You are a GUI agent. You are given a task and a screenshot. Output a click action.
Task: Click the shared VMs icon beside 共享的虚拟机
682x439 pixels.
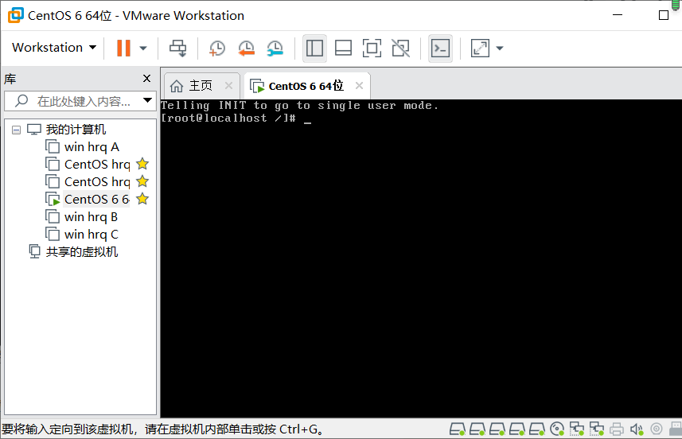(35, 251)
